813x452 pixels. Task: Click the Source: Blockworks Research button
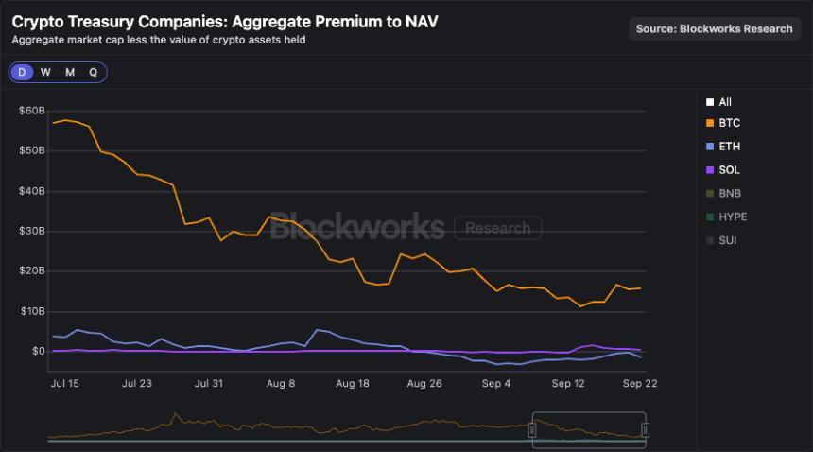[x=714, y=28]
